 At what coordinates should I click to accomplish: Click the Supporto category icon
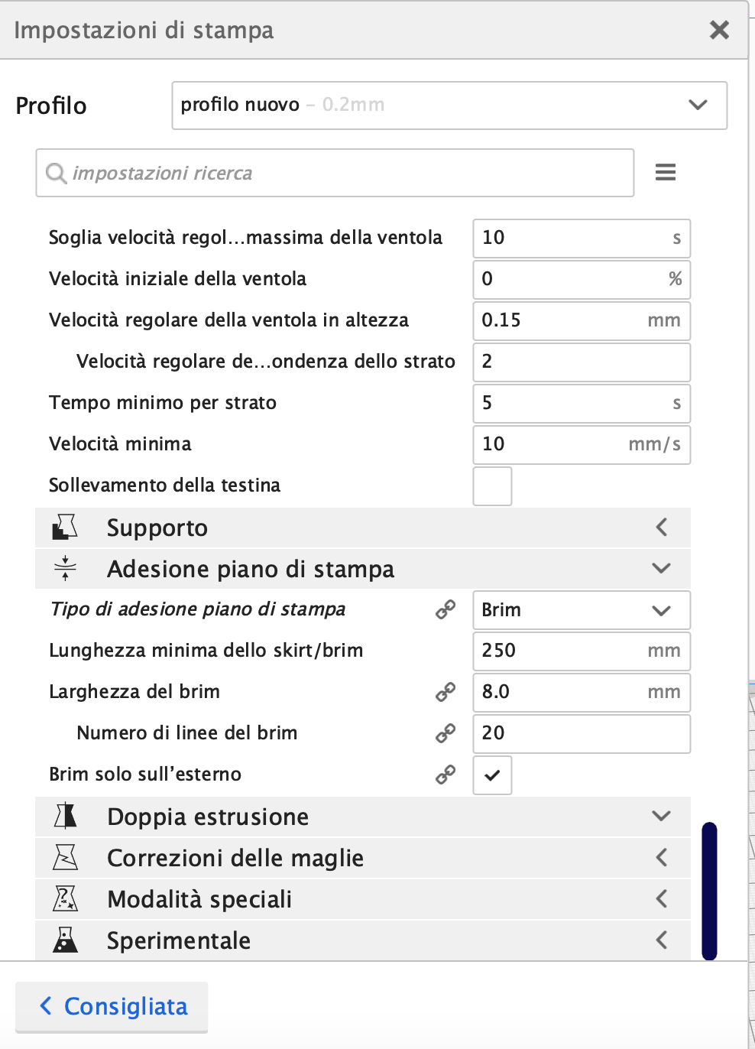tap(65, 528)
